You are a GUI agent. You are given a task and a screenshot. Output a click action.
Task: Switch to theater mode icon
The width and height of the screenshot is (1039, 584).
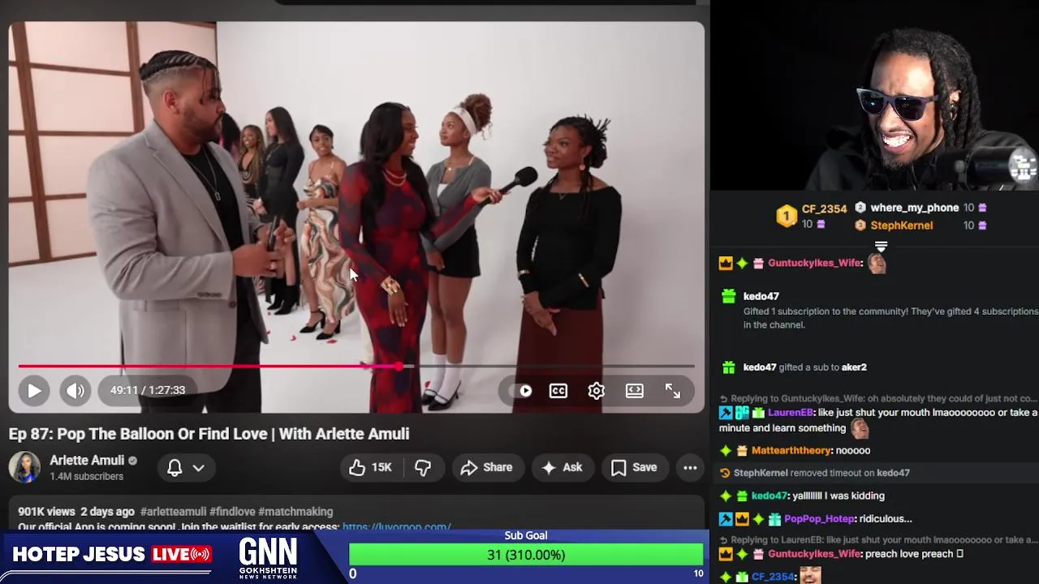coord(635,391)
